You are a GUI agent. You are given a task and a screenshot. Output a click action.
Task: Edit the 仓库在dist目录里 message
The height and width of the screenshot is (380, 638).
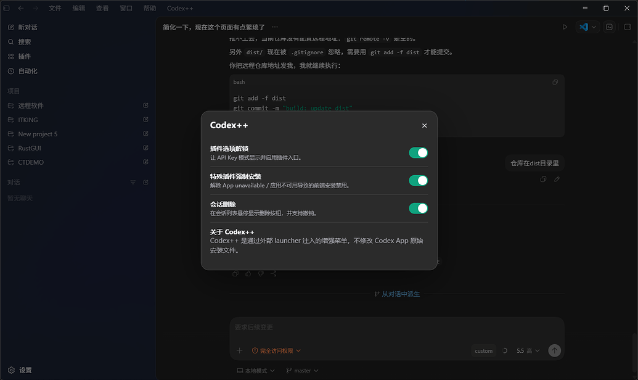coord(557,180)
